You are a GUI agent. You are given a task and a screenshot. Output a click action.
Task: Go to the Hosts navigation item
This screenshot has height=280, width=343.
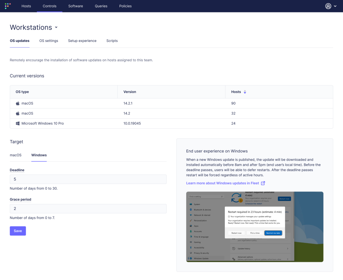pyautogui.click(x=26, y=6)
